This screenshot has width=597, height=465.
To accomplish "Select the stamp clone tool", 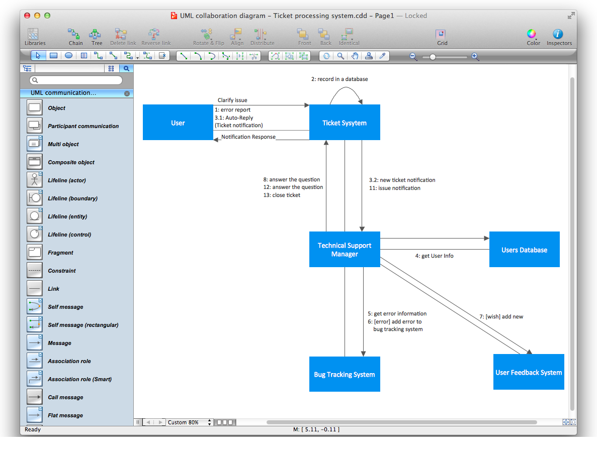I will tap(369, 56).
